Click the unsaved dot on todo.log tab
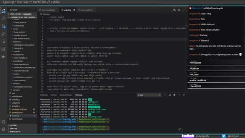Image resolution: width=245 pixels, height=138 pixels. (74, 10)
